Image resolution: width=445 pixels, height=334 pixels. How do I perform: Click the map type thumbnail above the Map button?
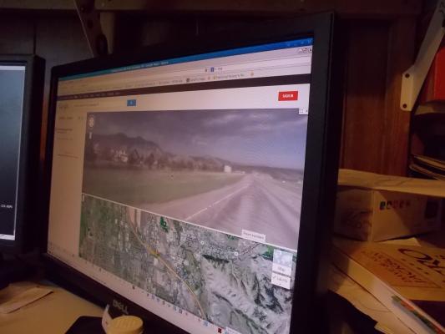283,258
